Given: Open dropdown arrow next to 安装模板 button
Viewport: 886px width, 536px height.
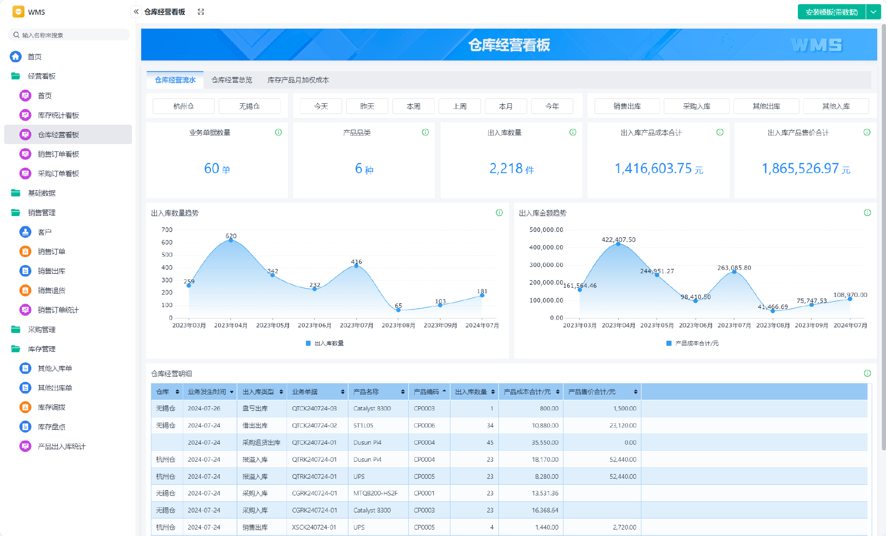Looking at the screenshot, I should pos(873,12).
